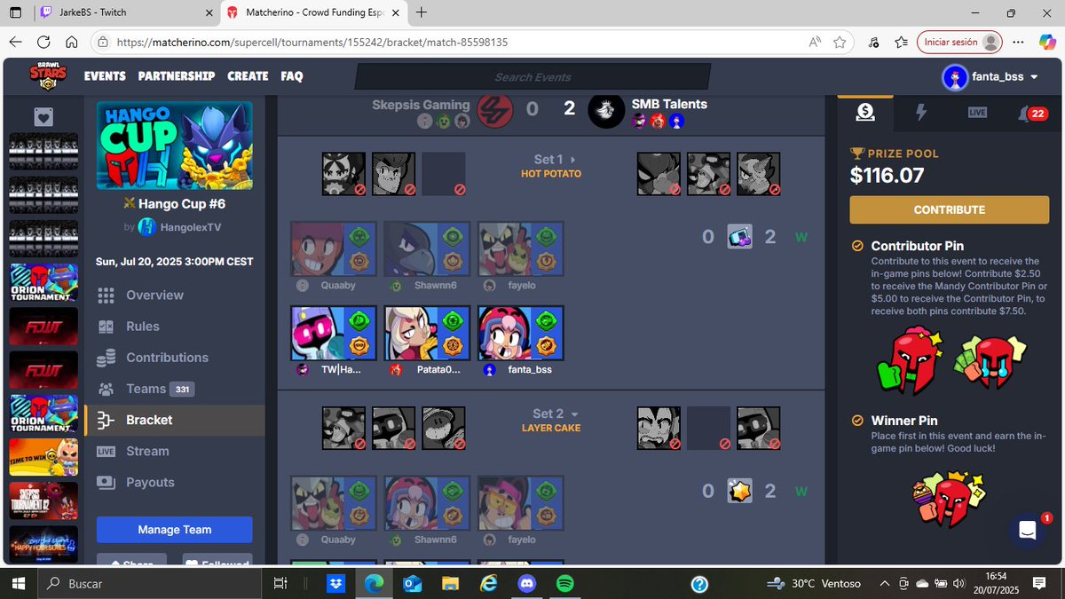Click the SMB Talents team logo
1065x599 pixels.
pos(606,110)
